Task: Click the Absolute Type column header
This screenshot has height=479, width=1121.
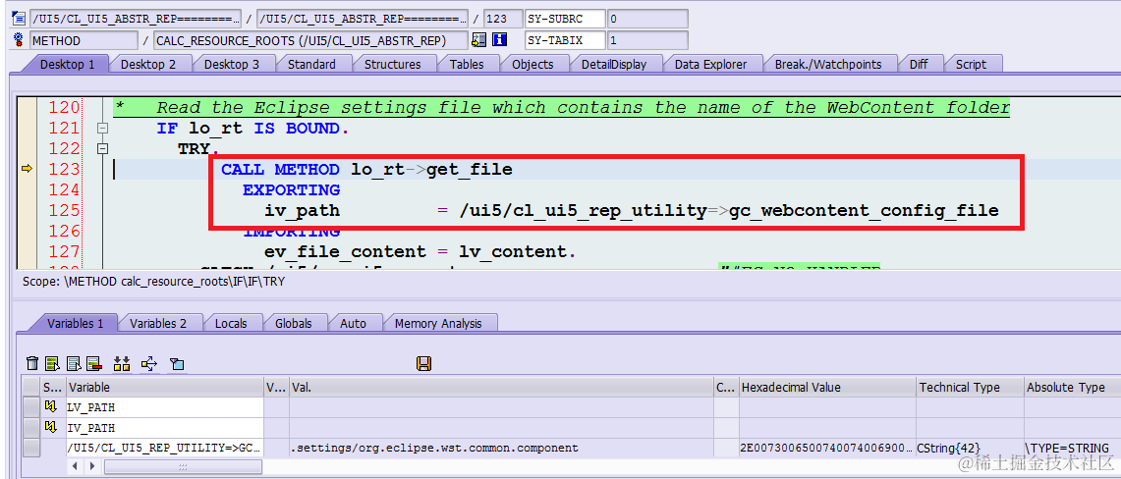Action: point(1071,387)
